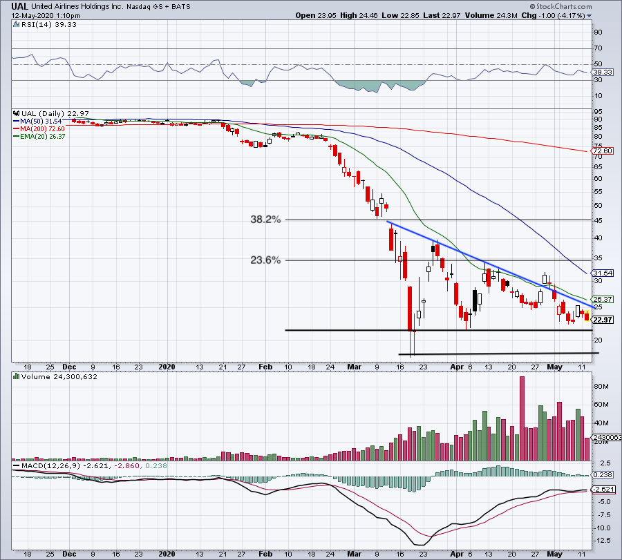Click the High 24.46 header value

[359, 15]
